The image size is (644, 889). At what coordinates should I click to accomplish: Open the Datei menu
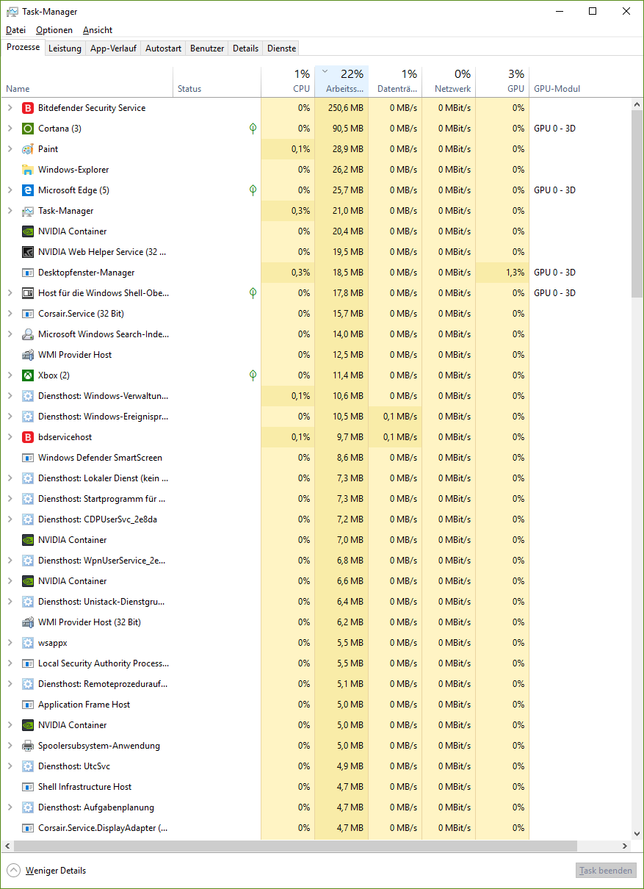point(15,30)
